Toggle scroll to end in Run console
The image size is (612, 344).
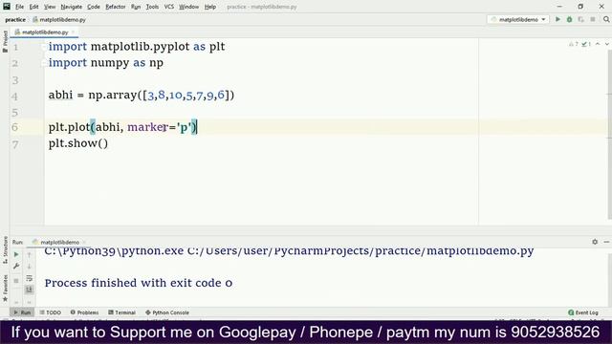pos(30,290)
